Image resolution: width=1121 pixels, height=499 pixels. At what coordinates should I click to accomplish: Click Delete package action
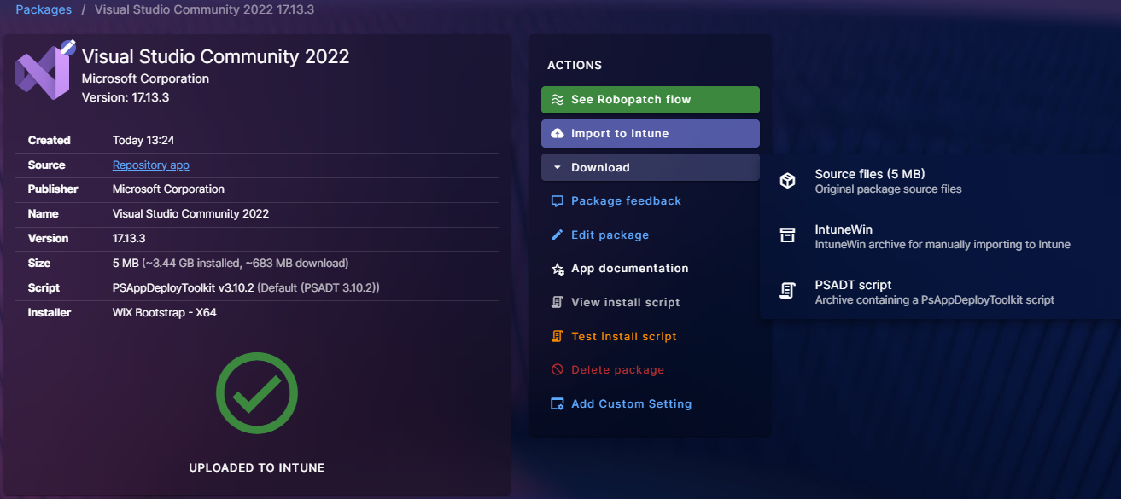(617, 370)
